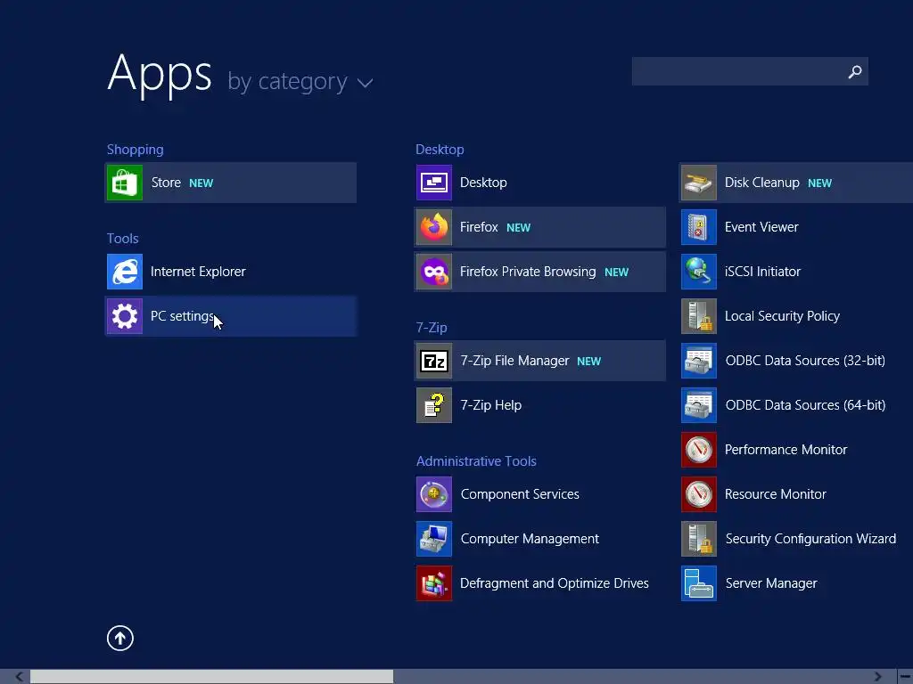Open the 7-Zip File Manager icon
The width and height of the screenshot is (913, 684).
(x=434, y=361)
